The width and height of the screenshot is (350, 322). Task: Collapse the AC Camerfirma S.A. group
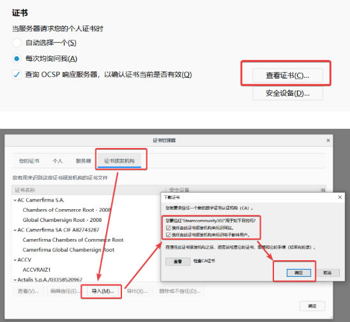[x=15, y=200]
